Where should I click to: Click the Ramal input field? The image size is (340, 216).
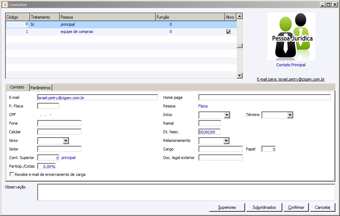point(210,123)
